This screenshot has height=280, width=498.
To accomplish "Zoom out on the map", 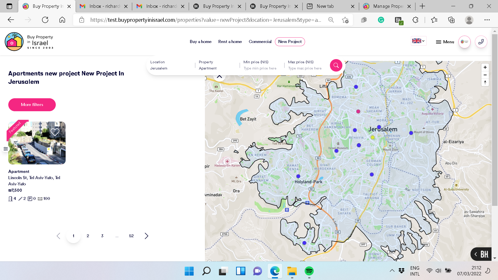I will pyautogui.click(x=485, y=75).
